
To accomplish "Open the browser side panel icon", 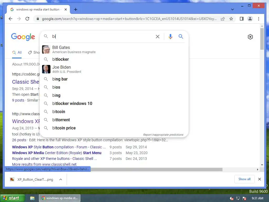I will pos(242,19).
